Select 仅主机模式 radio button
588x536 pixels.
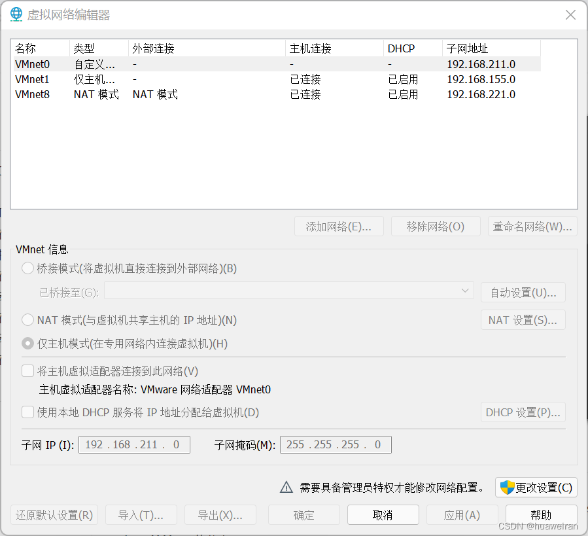(x=27, y=344)
